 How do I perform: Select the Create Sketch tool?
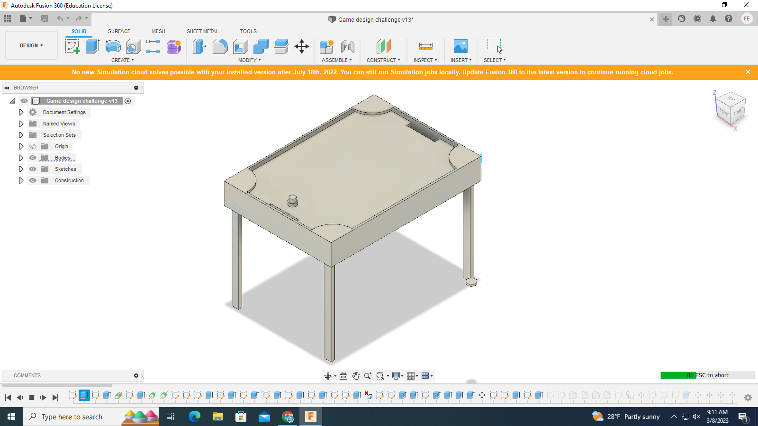pos(73,46)
